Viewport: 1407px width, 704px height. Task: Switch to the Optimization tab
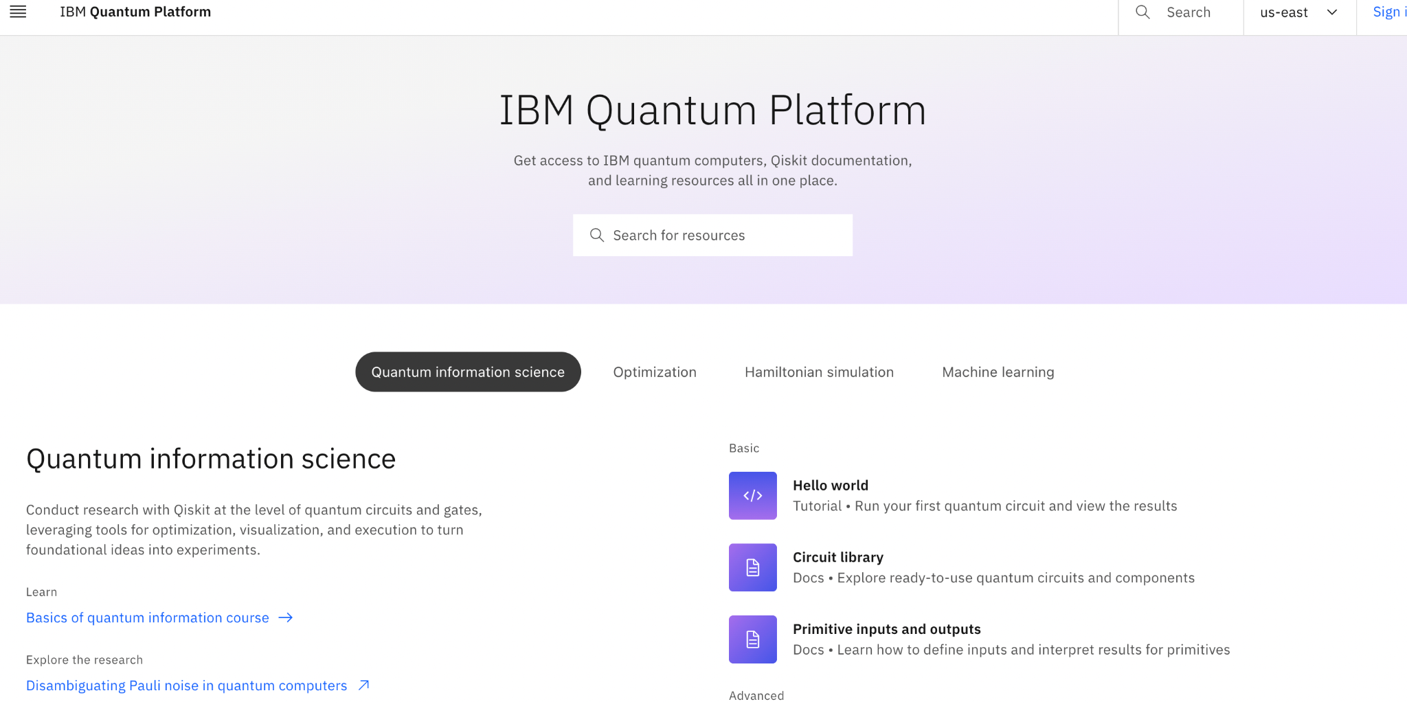tap(655, 372)
